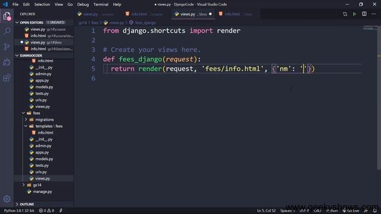Open the View menu
The height and width of the screenshot is (214, 381).
(58, 4)
